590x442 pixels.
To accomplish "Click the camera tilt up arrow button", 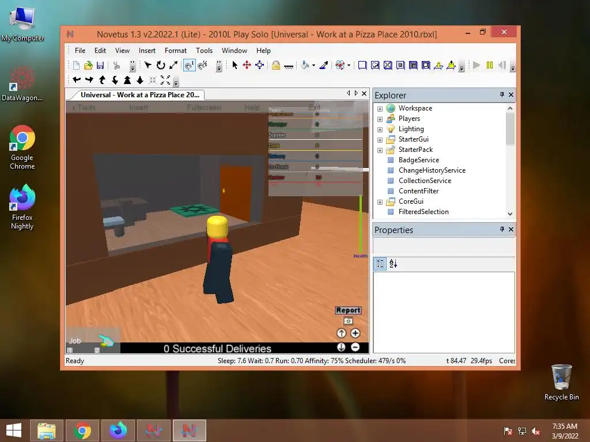I will tap(341, 333).
